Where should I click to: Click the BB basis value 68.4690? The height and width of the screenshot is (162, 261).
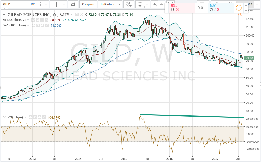click(56, 20)
